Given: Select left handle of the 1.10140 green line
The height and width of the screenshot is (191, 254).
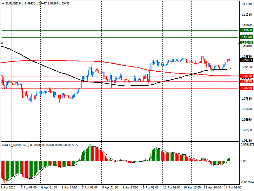Looking at the screenshot, I should [2, 42].
